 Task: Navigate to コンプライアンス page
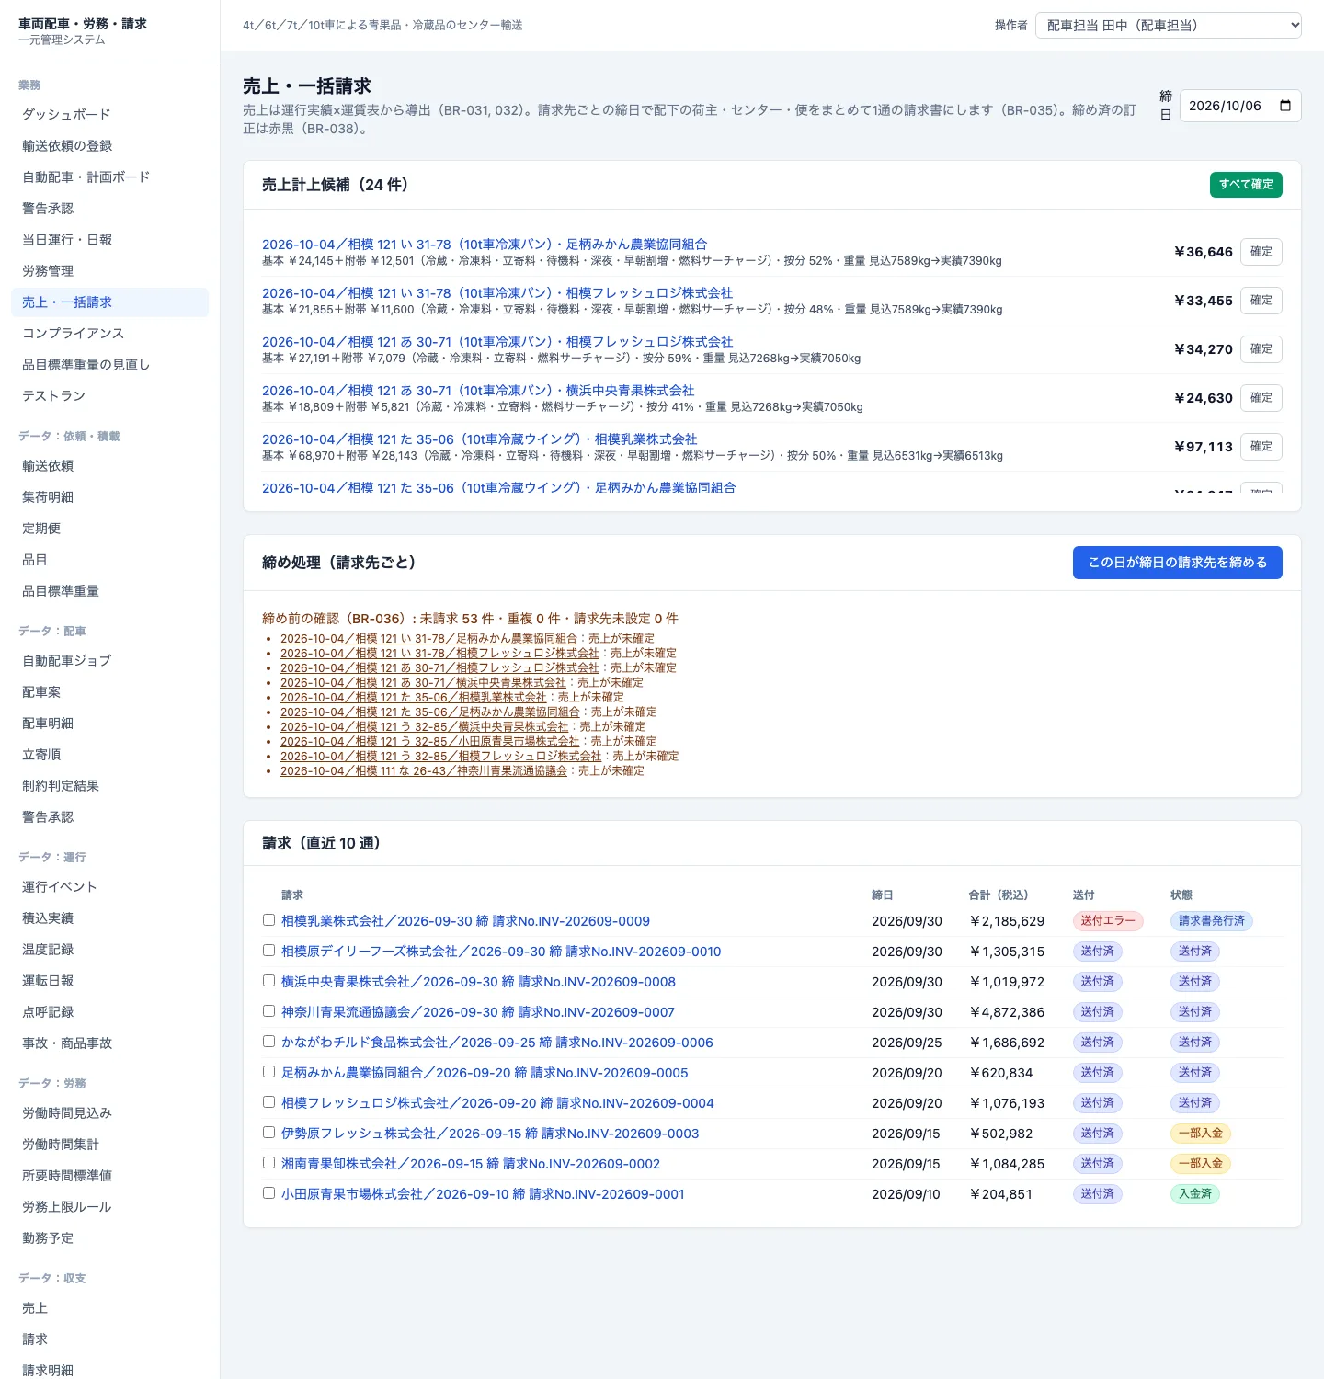click(x=110, y=334)
